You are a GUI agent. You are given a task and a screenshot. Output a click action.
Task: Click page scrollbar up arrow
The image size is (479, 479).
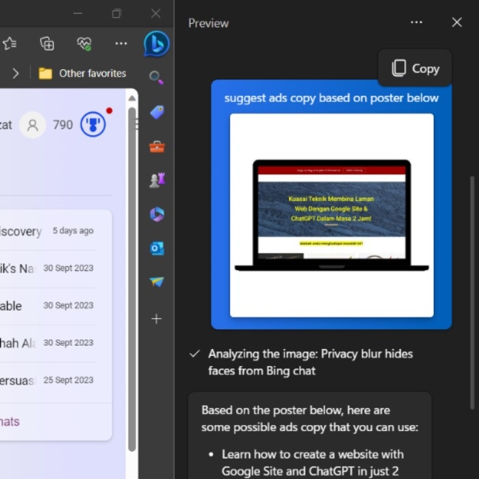pos(132,98)
